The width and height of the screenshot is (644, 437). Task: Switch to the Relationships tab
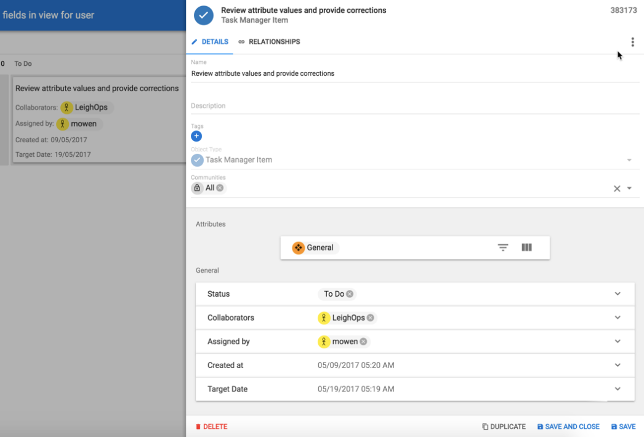click(269, 42)
